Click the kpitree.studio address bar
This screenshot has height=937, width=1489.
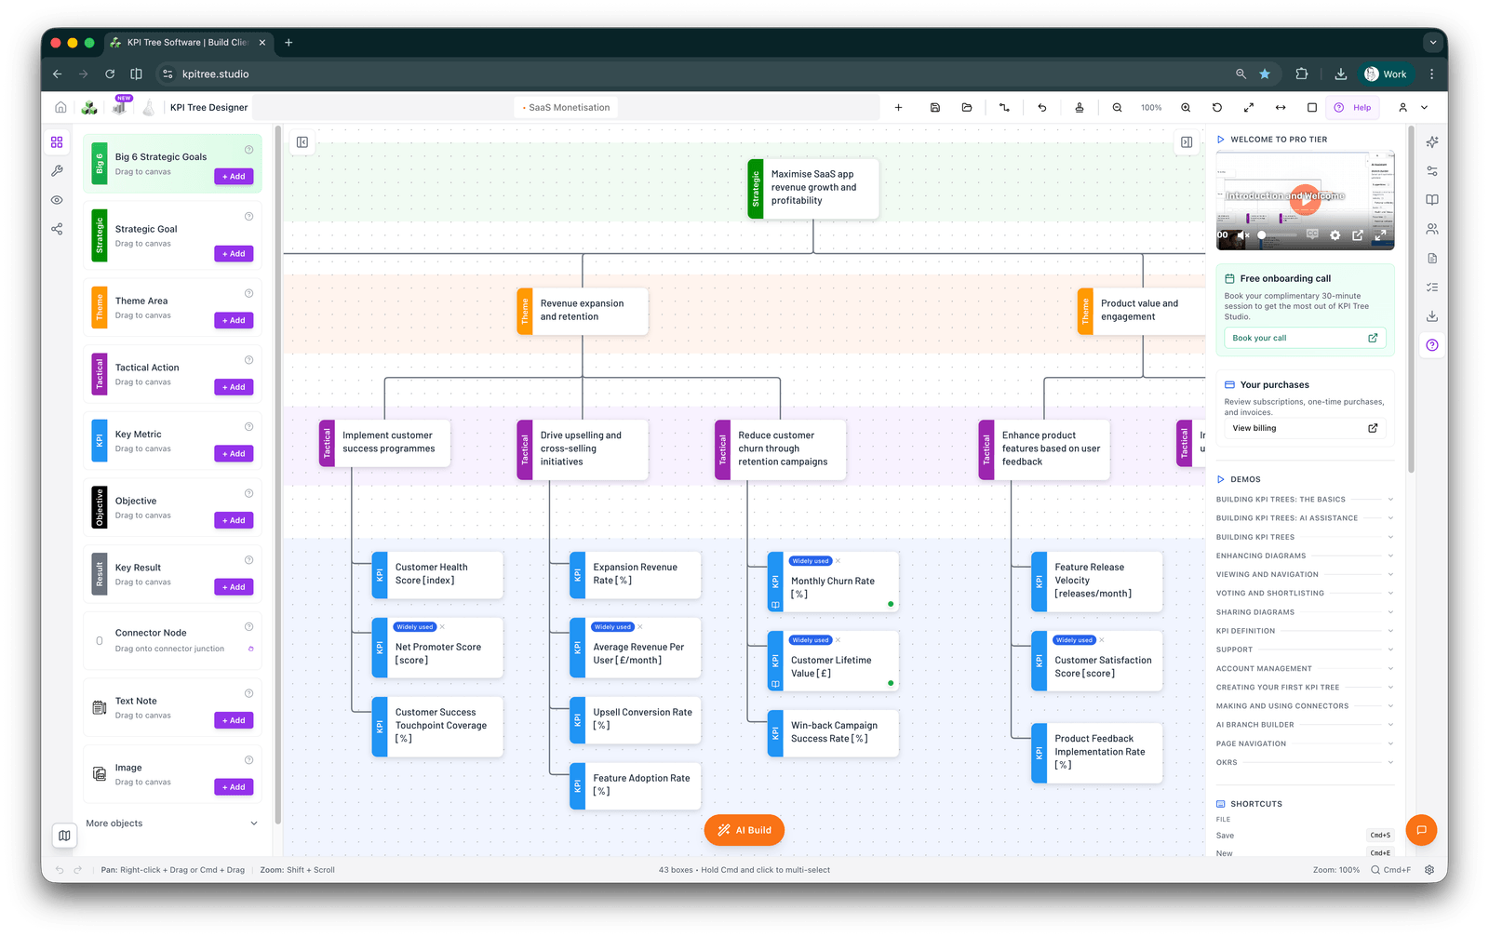coord(693,74)
